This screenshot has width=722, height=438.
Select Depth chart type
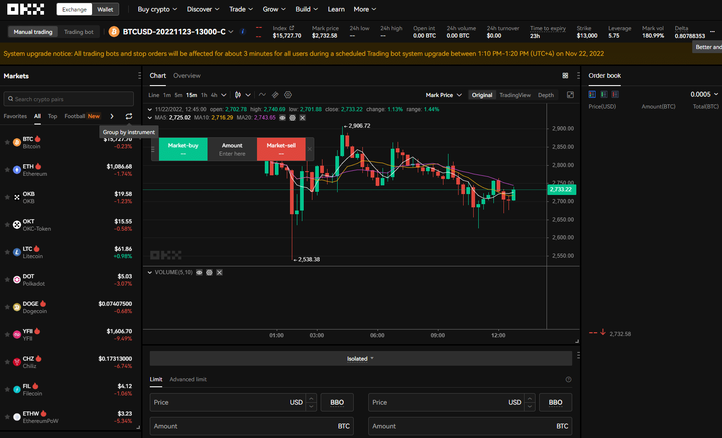pos(546,95)
